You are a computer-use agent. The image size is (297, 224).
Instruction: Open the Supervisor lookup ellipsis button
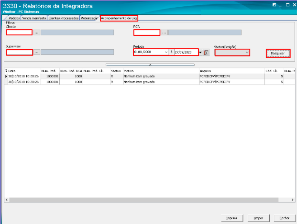pyautogui.click(x=36, y=52)
